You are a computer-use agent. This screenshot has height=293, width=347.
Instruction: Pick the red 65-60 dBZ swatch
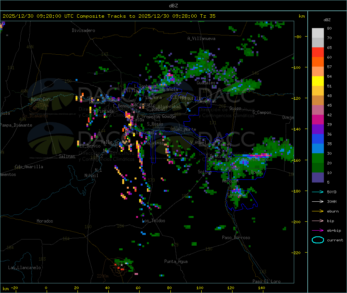318,52
